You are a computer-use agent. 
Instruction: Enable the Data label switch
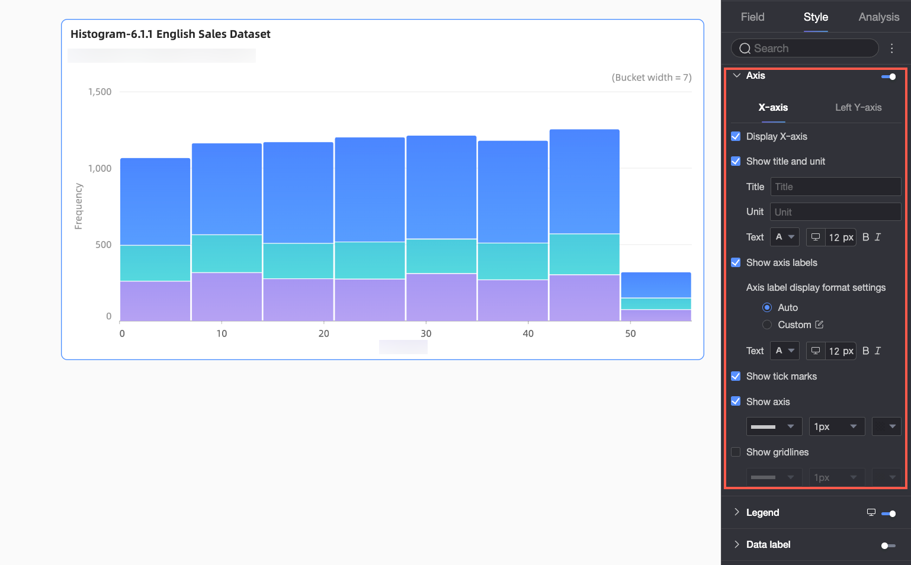pos(888,545)
